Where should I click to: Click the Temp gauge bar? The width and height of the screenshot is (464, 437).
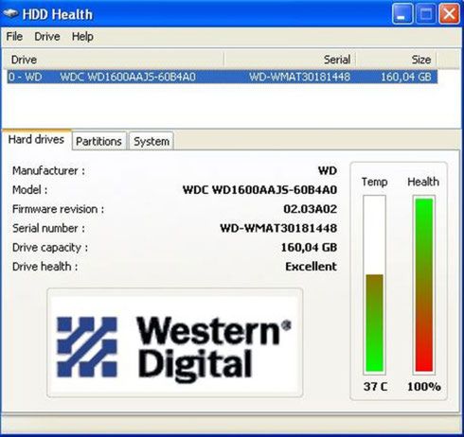(374, 285)
